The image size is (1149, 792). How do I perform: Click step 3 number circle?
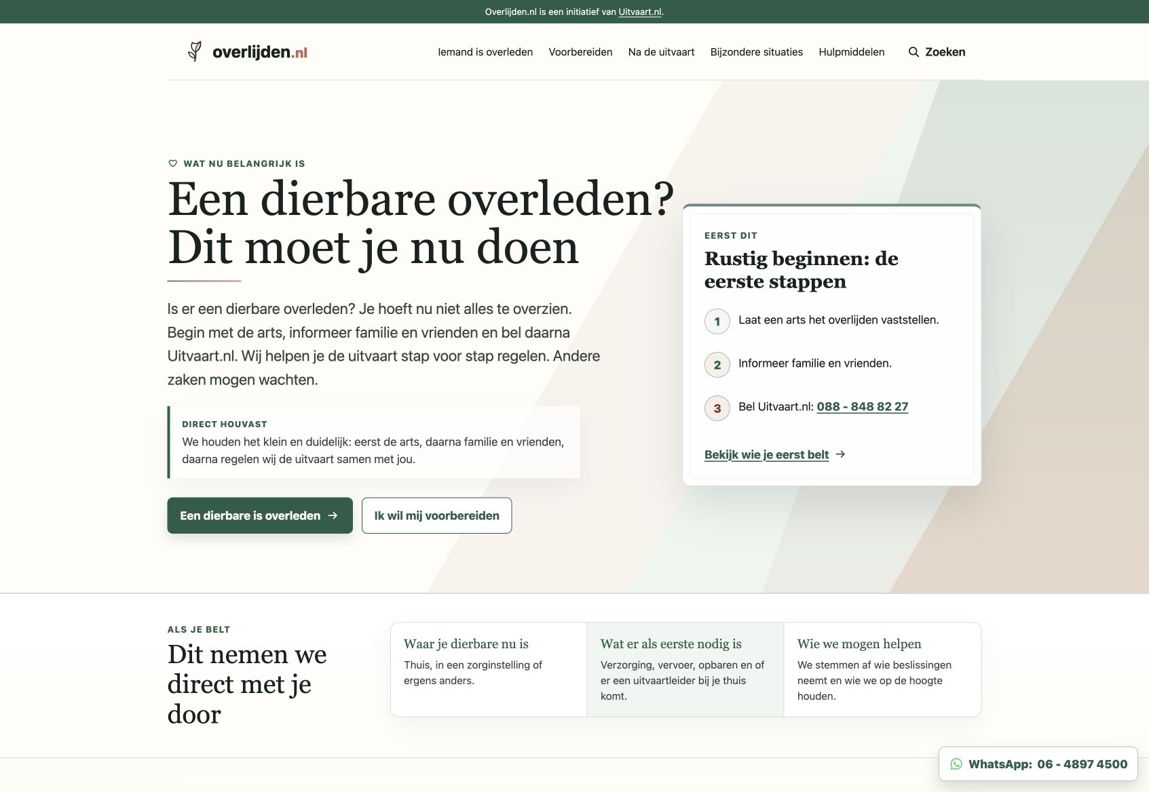(717, 408)
